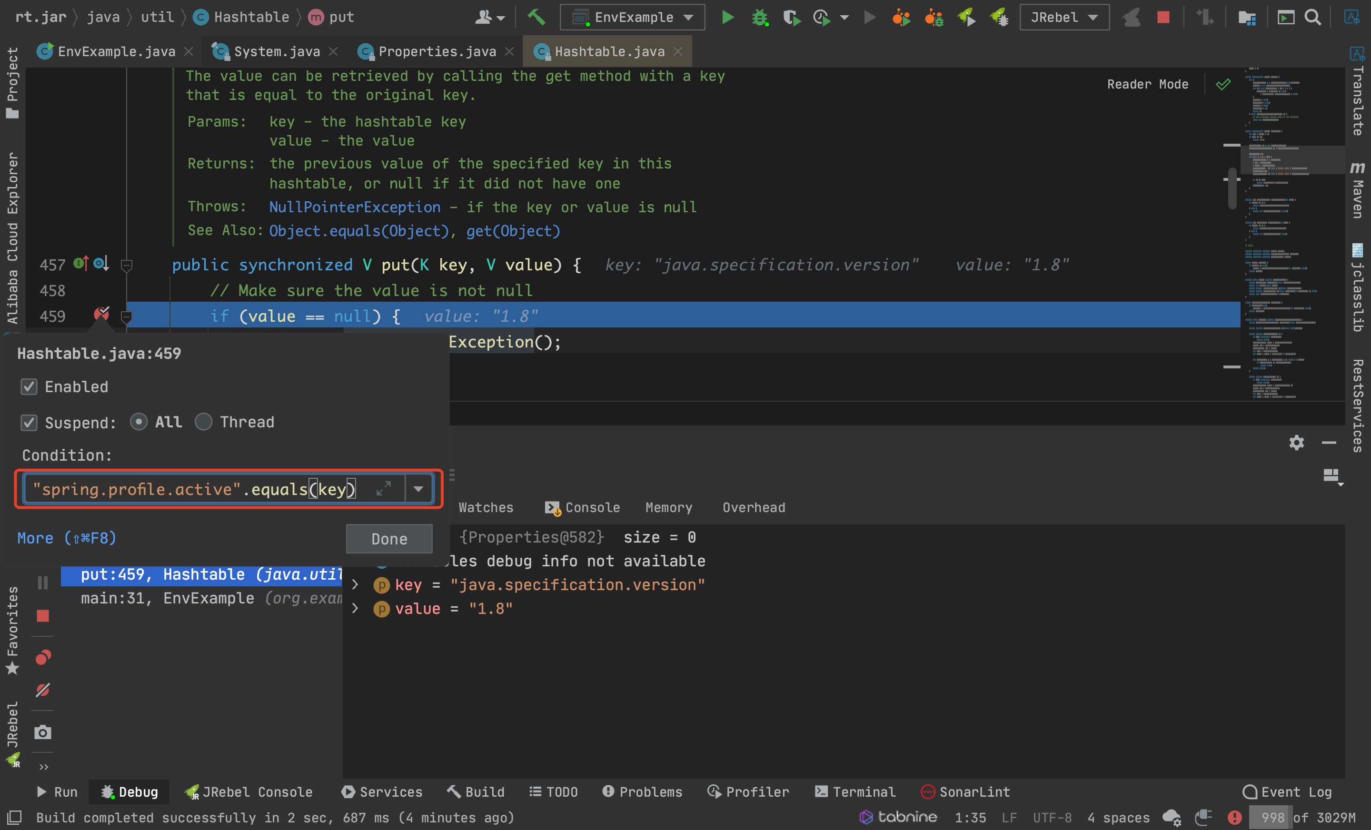The height and width of the screenshot is (830, 1371).
Task: Toggle the Suspend checkbox
Action: 29,423
